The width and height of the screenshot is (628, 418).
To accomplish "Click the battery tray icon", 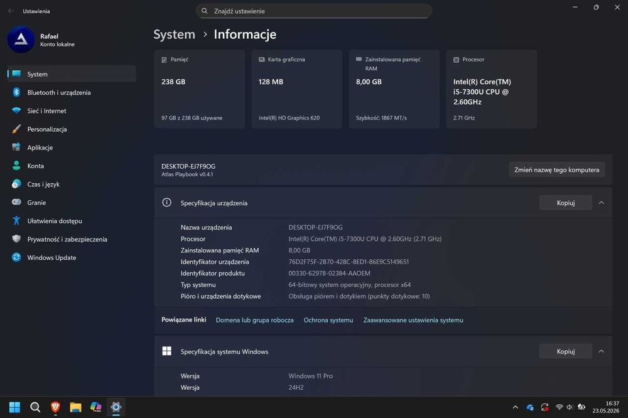I will [x=581, y=407].
